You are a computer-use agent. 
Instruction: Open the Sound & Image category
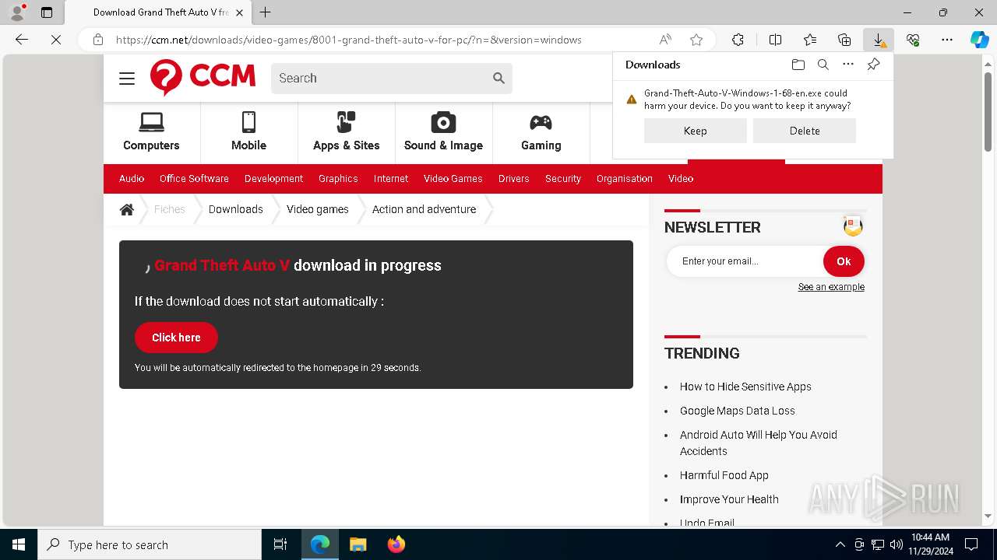[443, 132]
